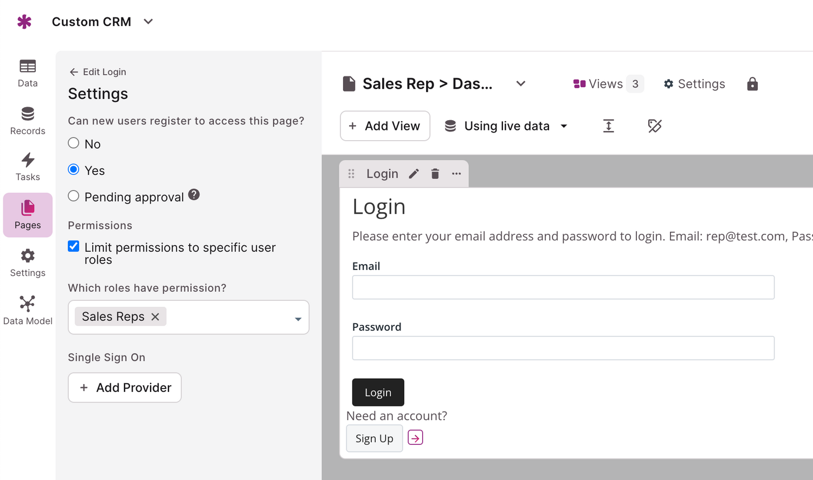Delete the Login view with trash icon
Screen dimensions: 813x480
pos(435,174)
